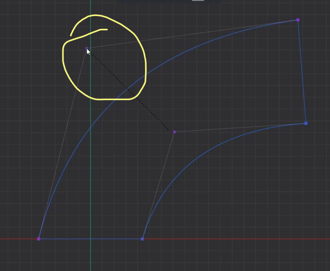Viewport: 330px width, 271px height.
Task: Click the dotted black construction line
Action: pyautogui.click(x=128, y=90)
